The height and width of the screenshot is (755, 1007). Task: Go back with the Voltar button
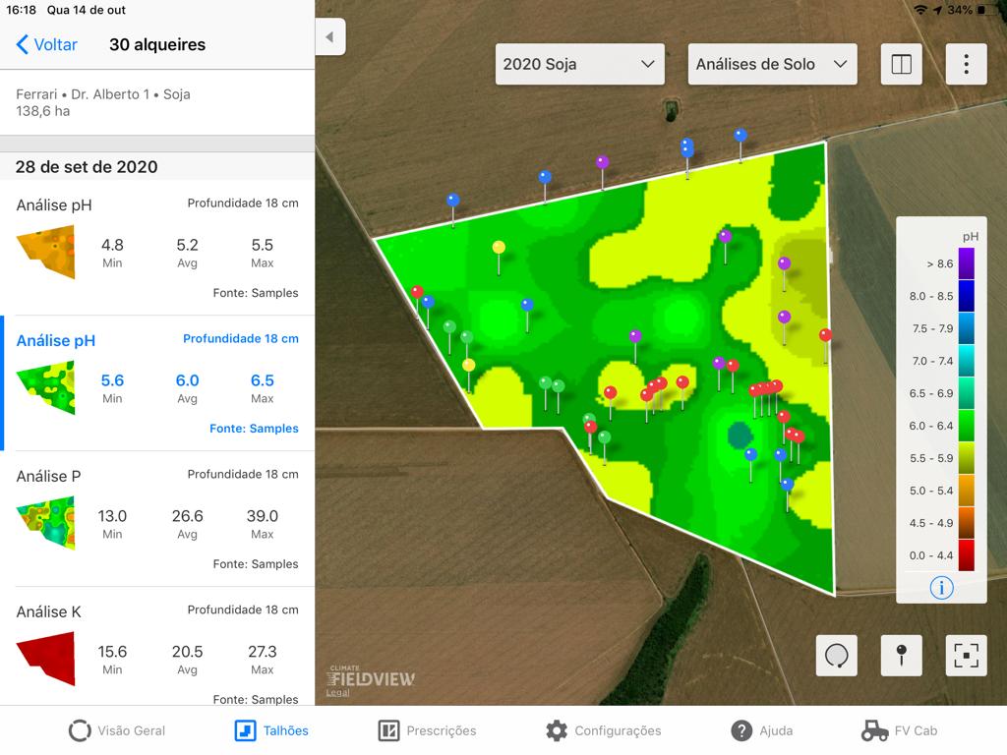pos(47,44)
